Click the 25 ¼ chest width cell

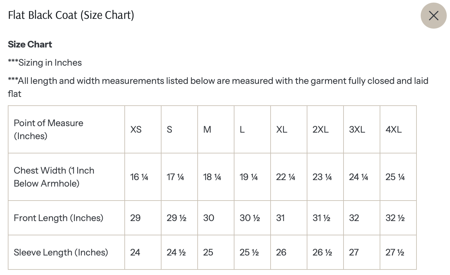(x=395, y=177)
